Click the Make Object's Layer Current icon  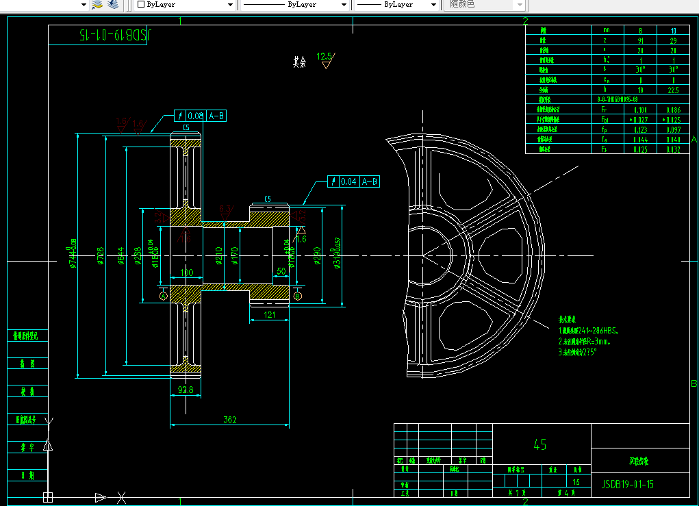point(97,5)
